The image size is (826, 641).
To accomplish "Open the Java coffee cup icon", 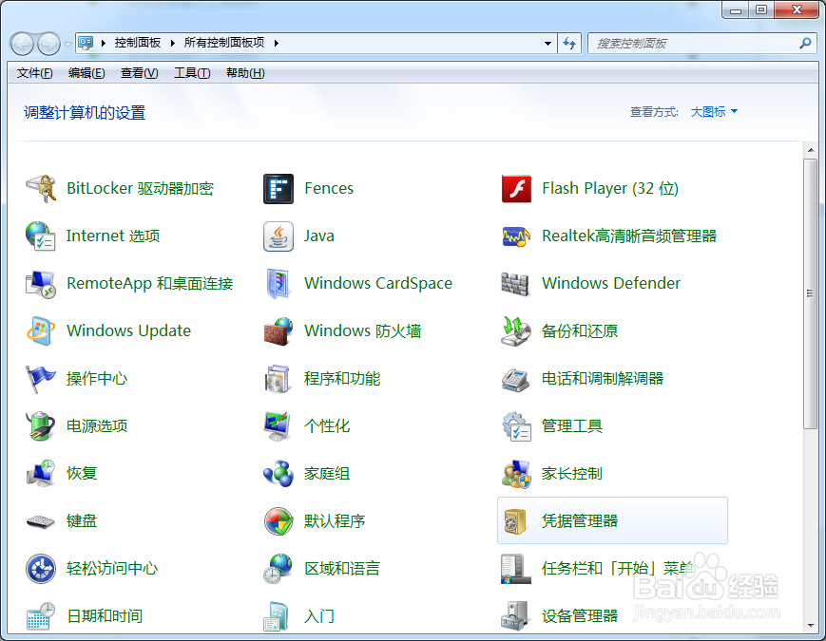I will tap(279, 236).
